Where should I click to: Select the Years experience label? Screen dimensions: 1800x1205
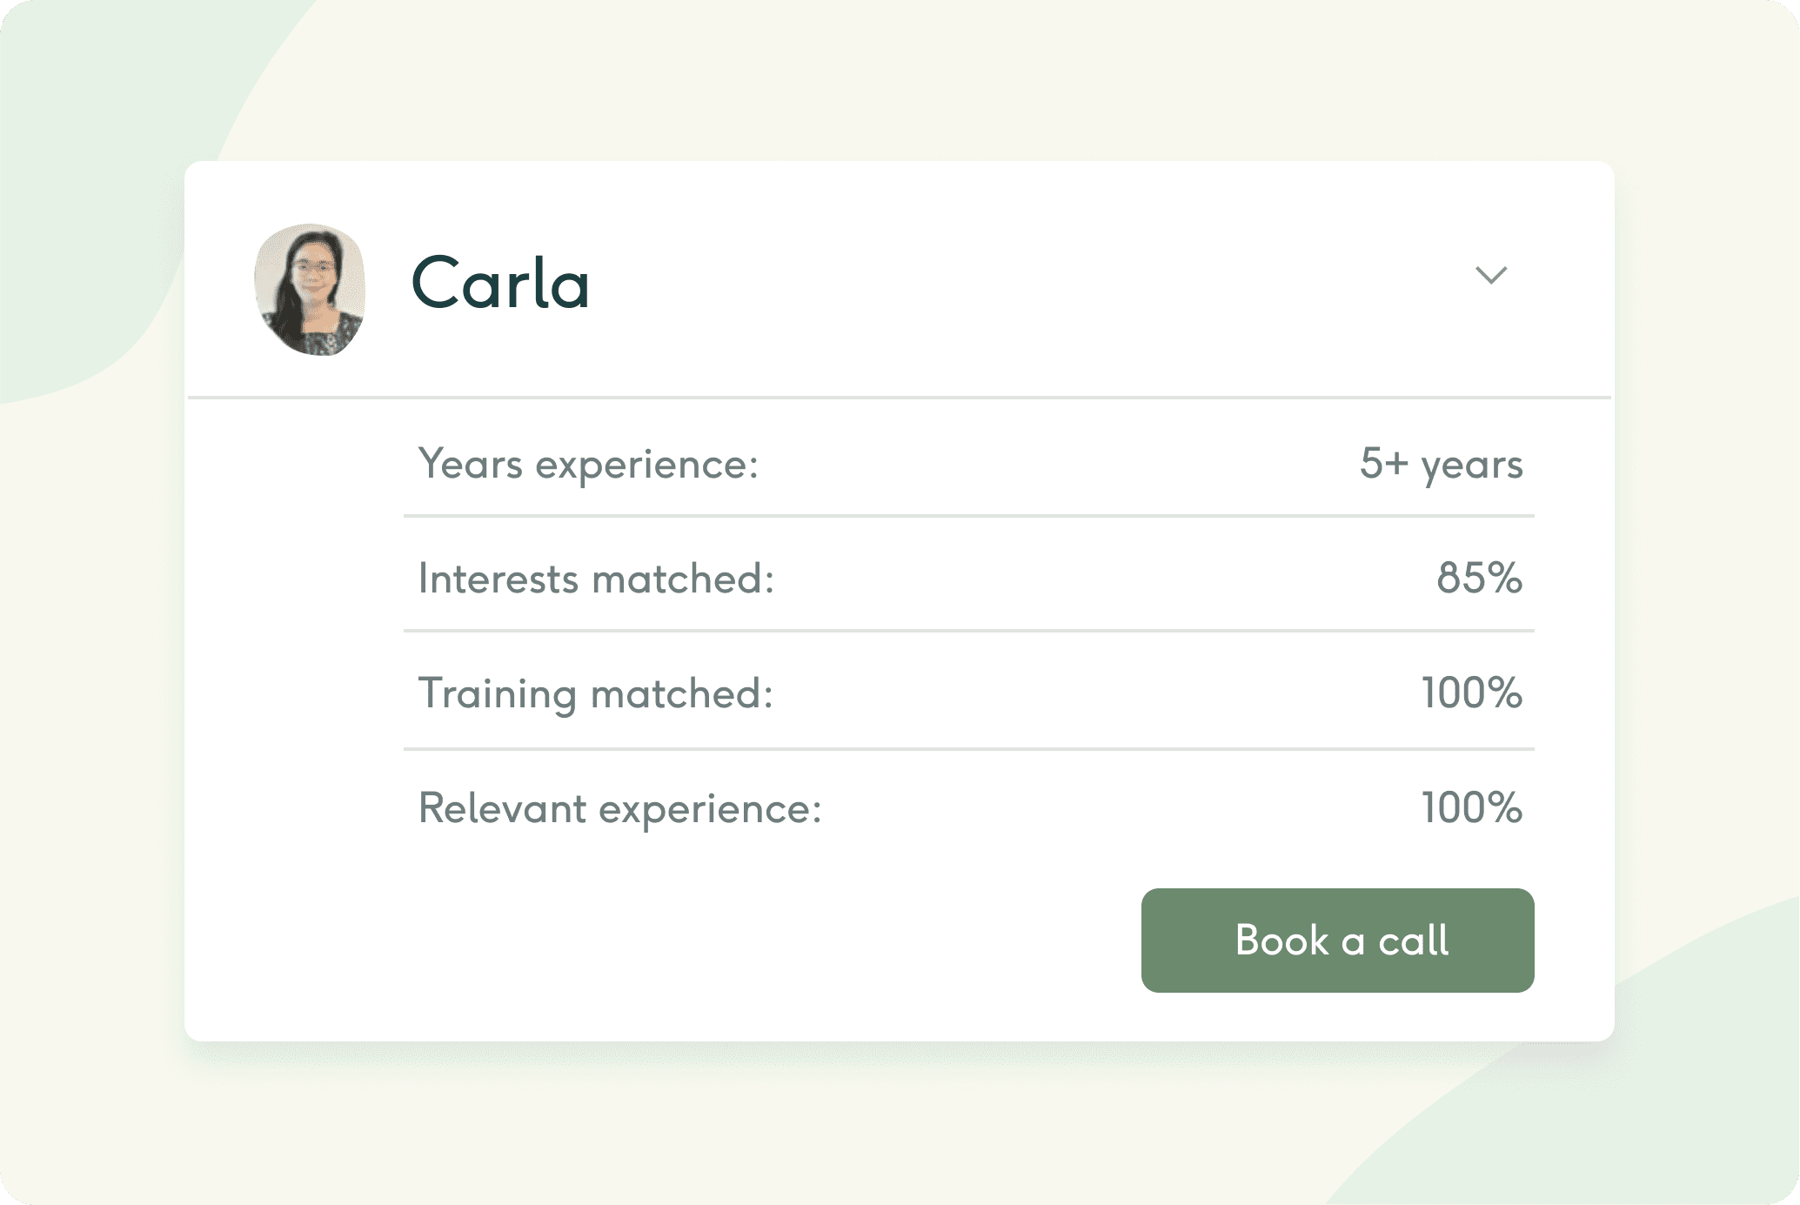pyautogui.click(x=588, y=464)
